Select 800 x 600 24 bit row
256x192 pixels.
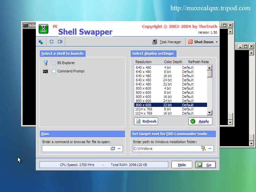pyautogui.click(x=171, y=101)
